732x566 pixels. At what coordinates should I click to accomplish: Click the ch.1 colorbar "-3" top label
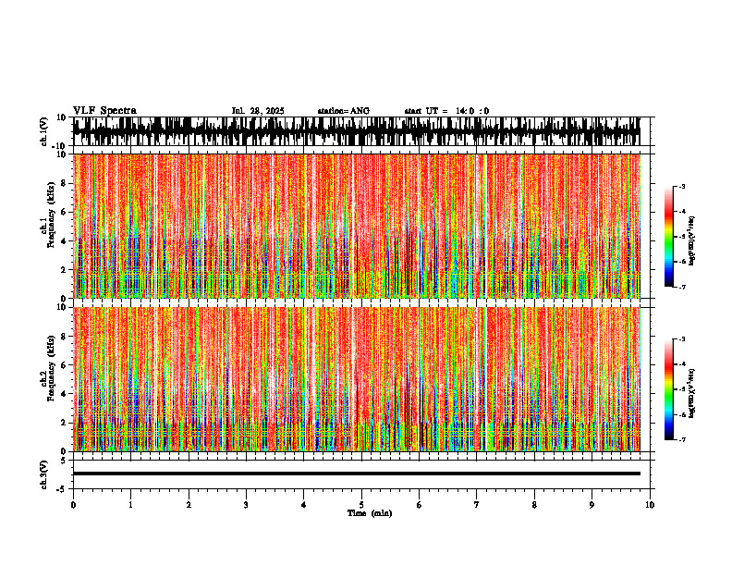(682, 186)
